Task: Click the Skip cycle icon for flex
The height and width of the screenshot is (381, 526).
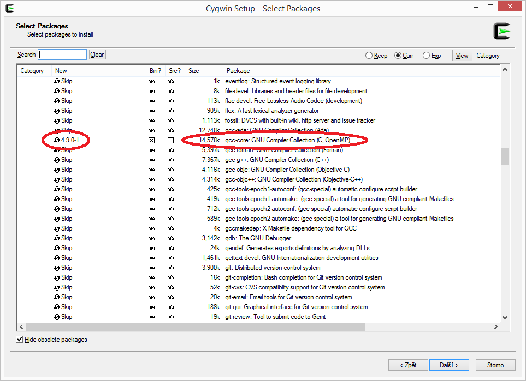Action: [x=57, y=111]
